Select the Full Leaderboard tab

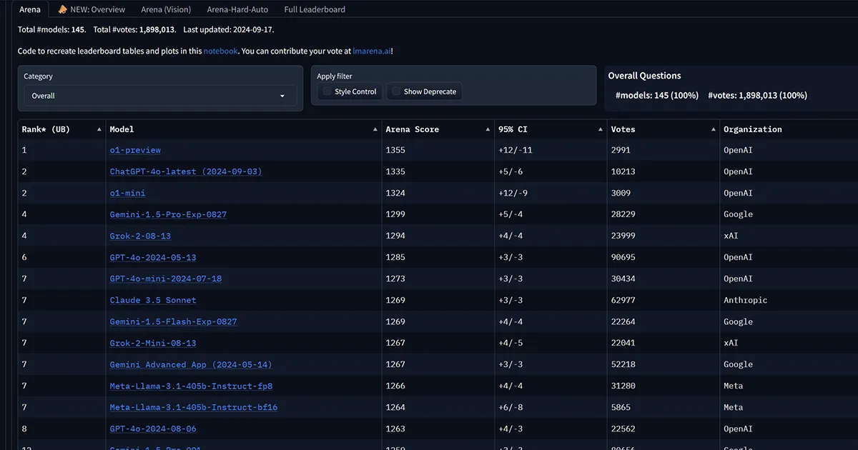pyautogui.click(x=315, y=9)
